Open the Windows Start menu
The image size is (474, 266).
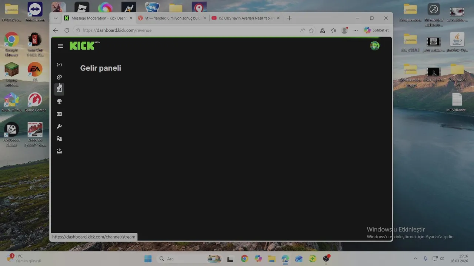pyautogui.click(x=148, y=259)
